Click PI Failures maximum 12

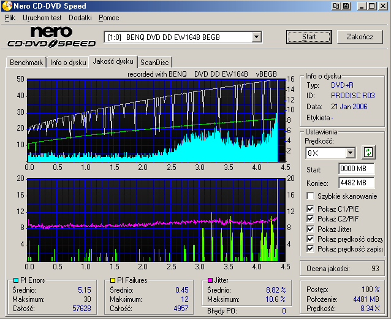coord(184,299)
